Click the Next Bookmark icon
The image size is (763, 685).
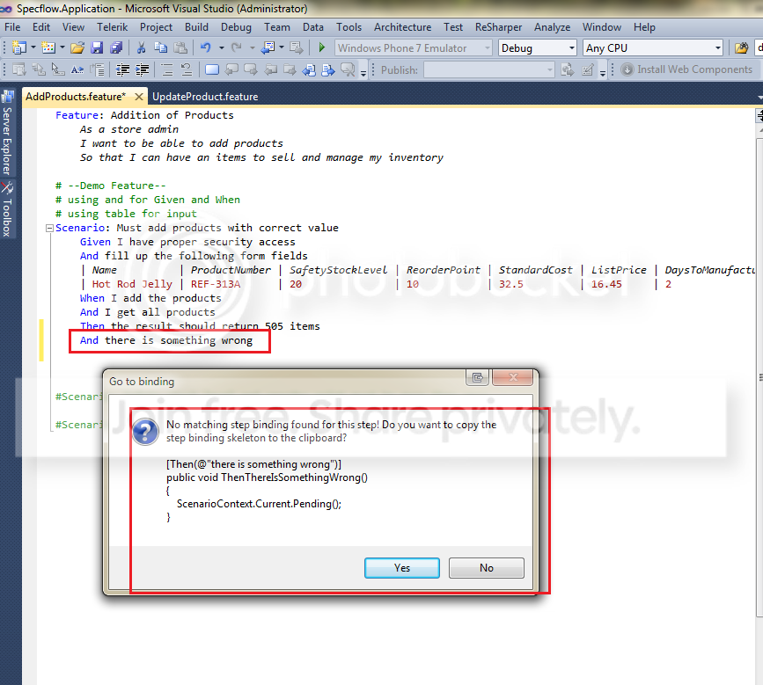[251, 70]
